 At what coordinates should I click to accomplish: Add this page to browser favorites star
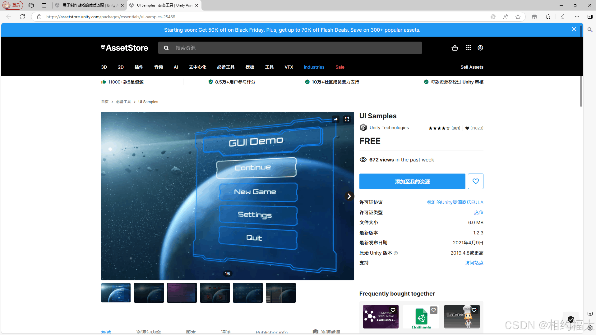tap(518, 17)
